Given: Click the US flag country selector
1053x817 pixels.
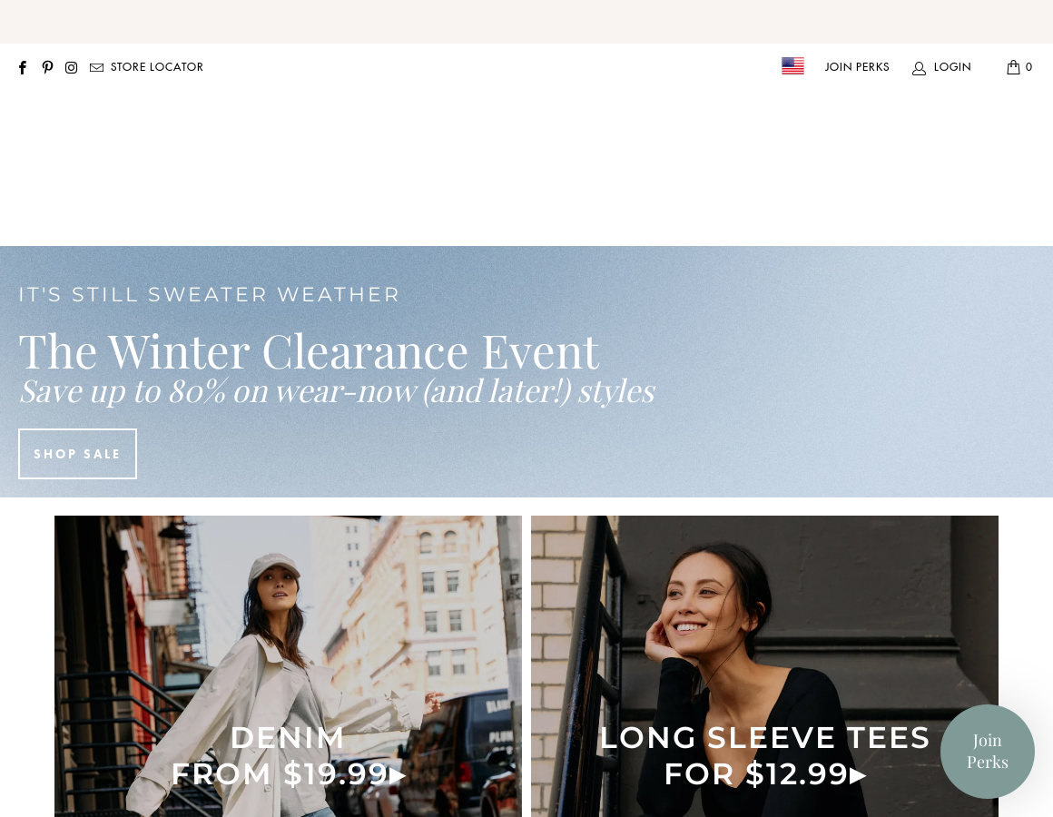Looking at the screenshot, I should tap(792, 65).
